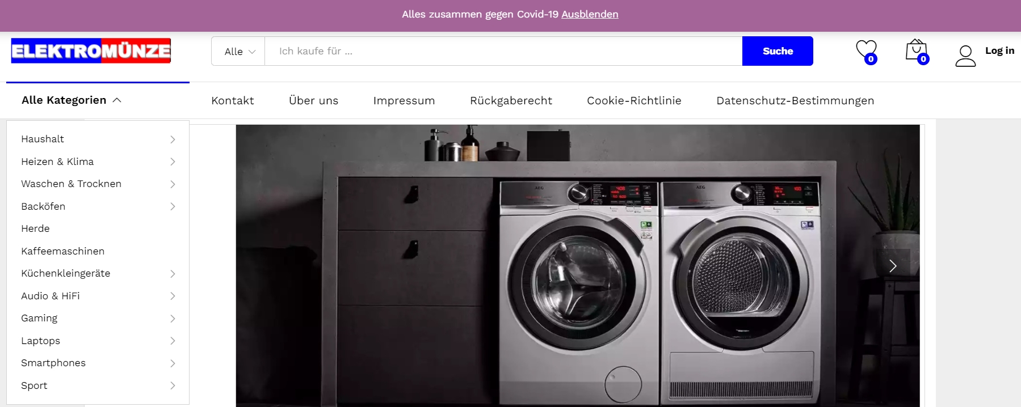Dismiss the Covid-19 banner via Ausblenden
The width and height of the screenshot is (1021, 407).
click(x=590, y=14)
